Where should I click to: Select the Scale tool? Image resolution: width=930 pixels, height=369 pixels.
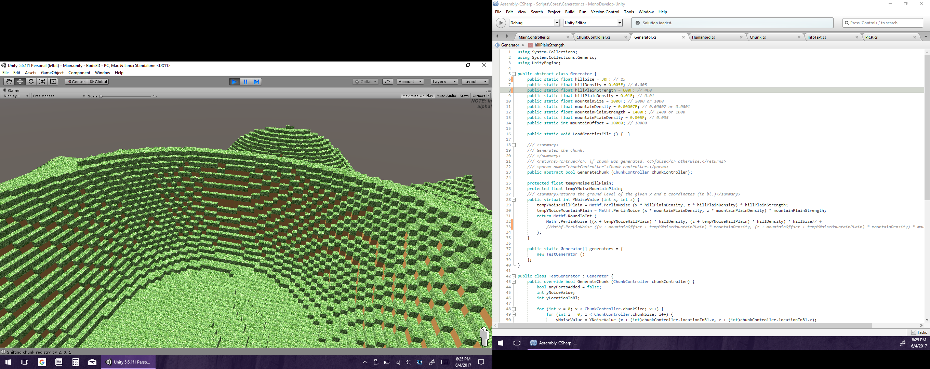42,82
